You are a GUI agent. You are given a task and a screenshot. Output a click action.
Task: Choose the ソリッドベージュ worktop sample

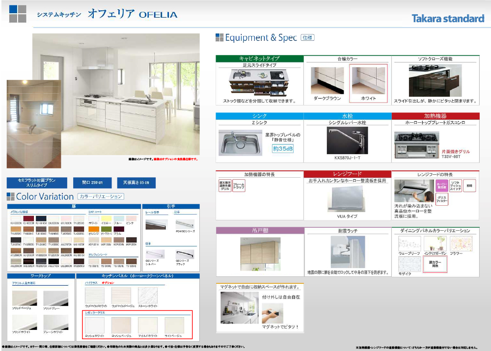(x=25, y=298)
